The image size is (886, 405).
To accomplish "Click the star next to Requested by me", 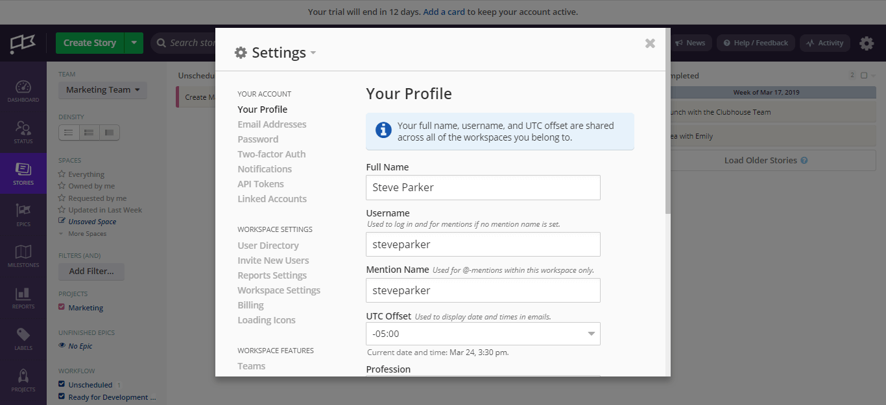I will point(62,198).
